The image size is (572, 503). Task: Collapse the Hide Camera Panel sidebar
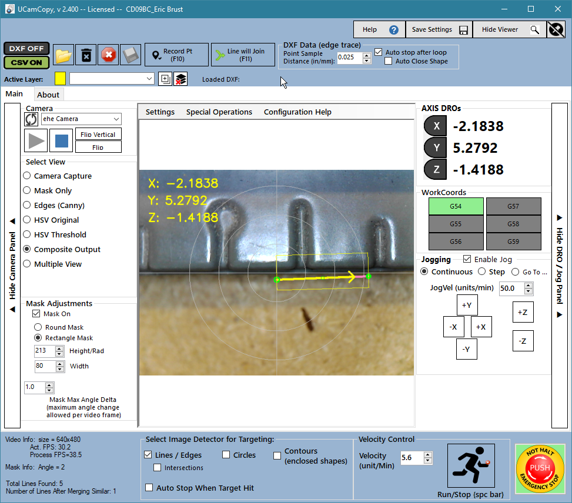(12, 266)
